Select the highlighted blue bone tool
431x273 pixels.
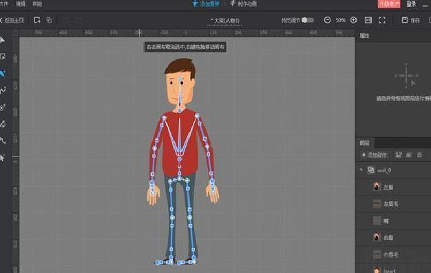(x=2, y=74)
